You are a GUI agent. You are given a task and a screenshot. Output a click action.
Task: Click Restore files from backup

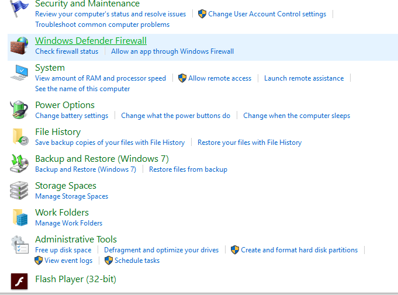188,169
